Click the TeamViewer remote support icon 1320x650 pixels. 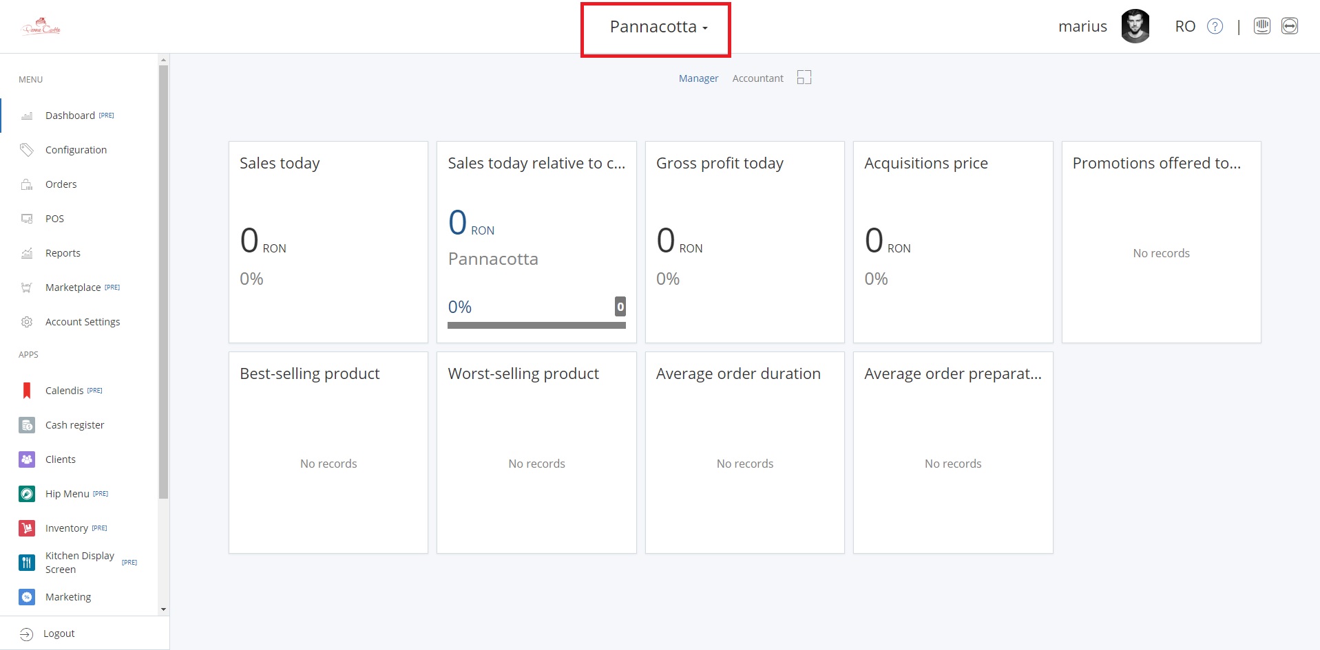1289,26
